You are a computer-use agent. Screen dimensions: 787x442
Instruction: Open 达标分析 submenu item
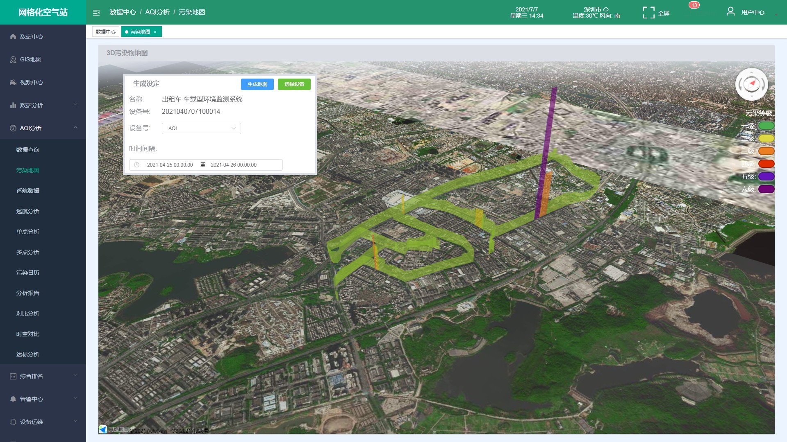click(x=28, y=354)
